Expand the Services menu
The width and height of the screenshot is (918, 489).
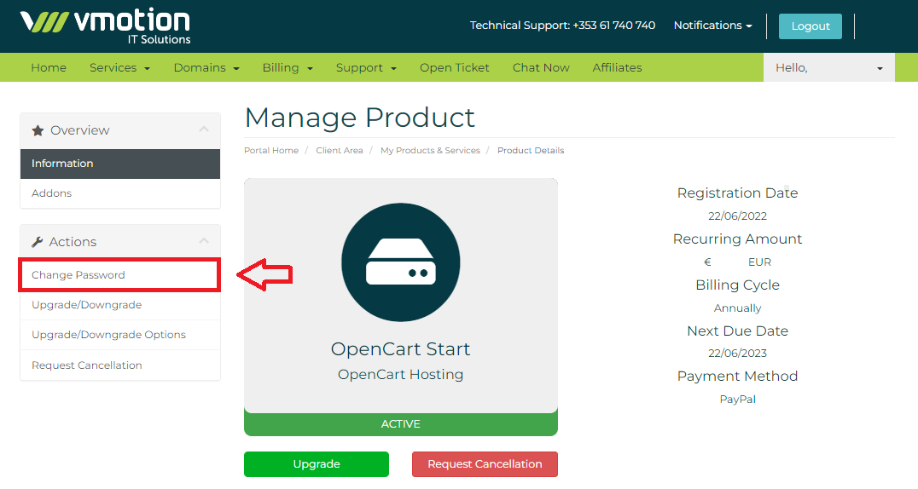point(119,67)
